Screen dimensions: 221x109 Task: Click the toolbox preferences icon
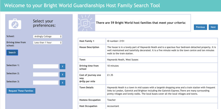coord(15,24)
